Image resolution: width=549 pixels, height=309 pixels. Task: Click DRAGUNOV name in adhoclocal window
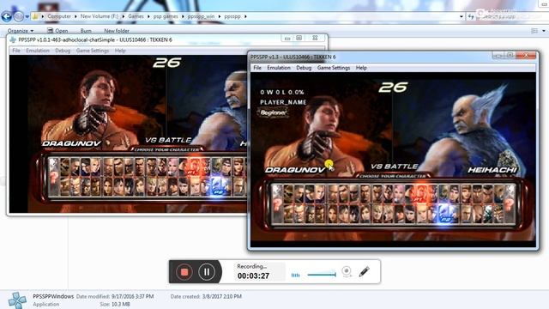[x=72, y=143]
